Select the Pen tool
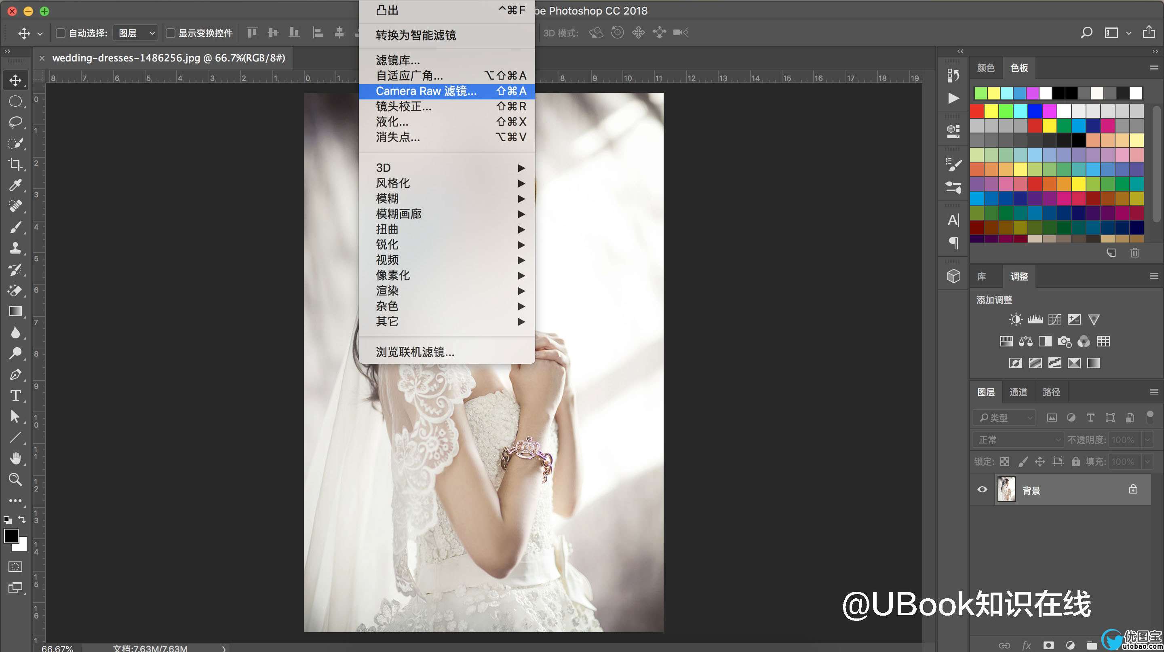Screen dimensions: 1164x652 [15, 375]
